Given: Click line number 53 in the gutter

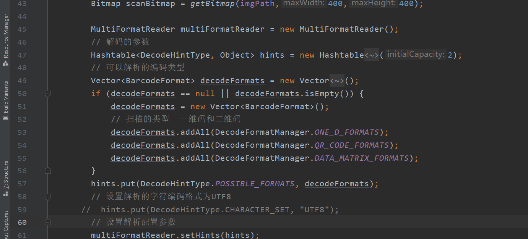Looking at the screenshot, I should [x=22, y=132].
